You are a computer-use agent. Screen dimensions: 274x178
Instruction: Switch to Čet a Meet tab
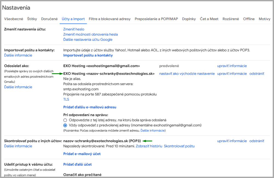point(209,19)
